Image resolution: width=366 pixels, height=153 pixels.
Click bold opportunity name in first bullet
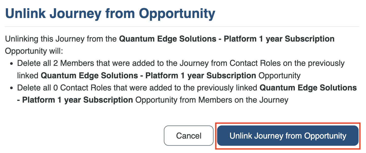click(148, 75)
